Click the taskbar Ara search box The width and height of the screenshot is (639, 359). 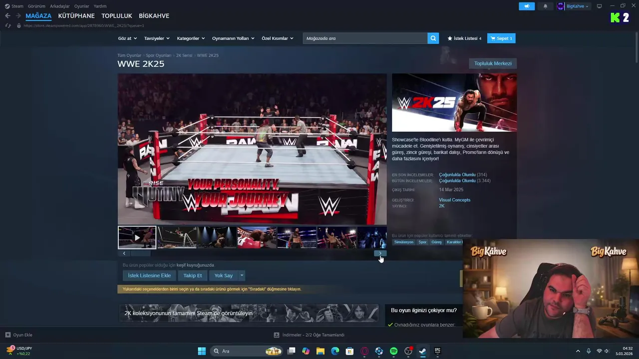(247, 351)
